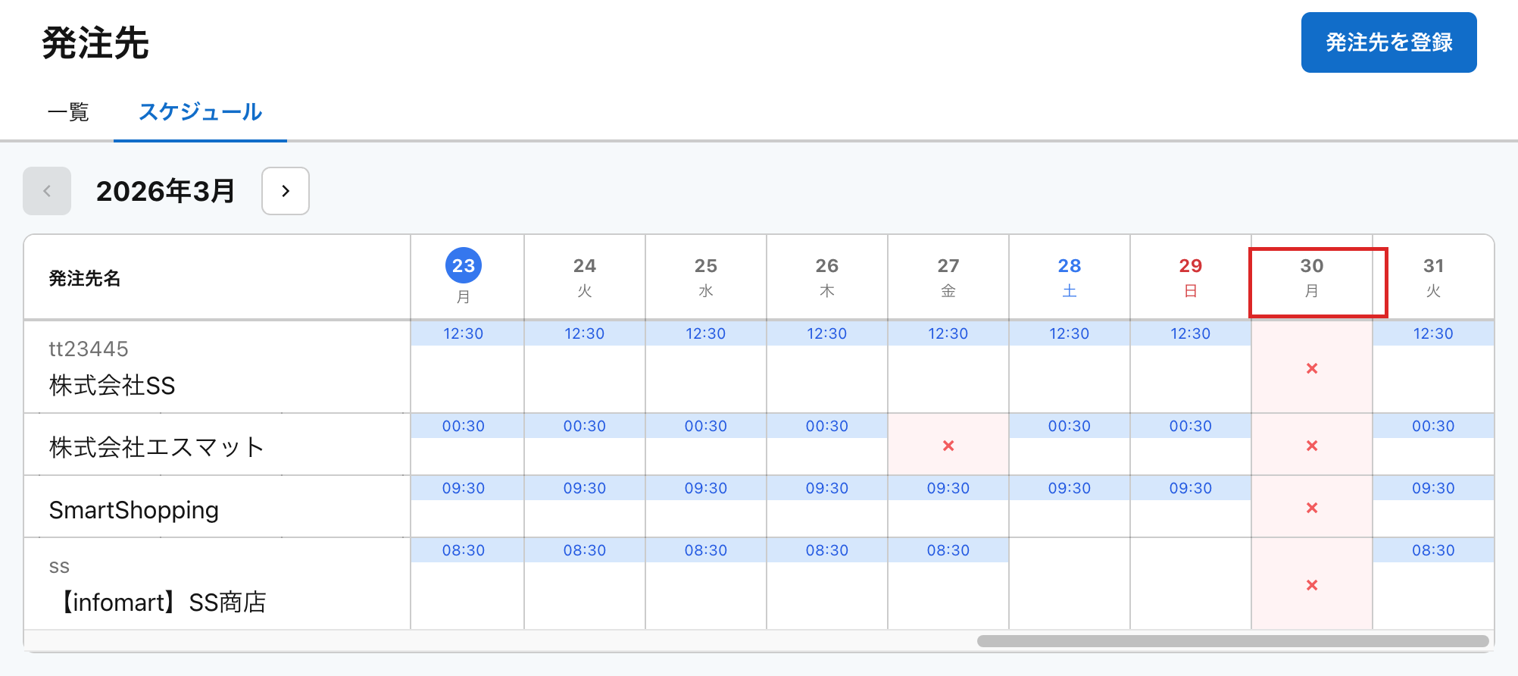Screen dimensions: 1518x676
Task: Switch to the 一覧 tab
Action: click(68, 112)
